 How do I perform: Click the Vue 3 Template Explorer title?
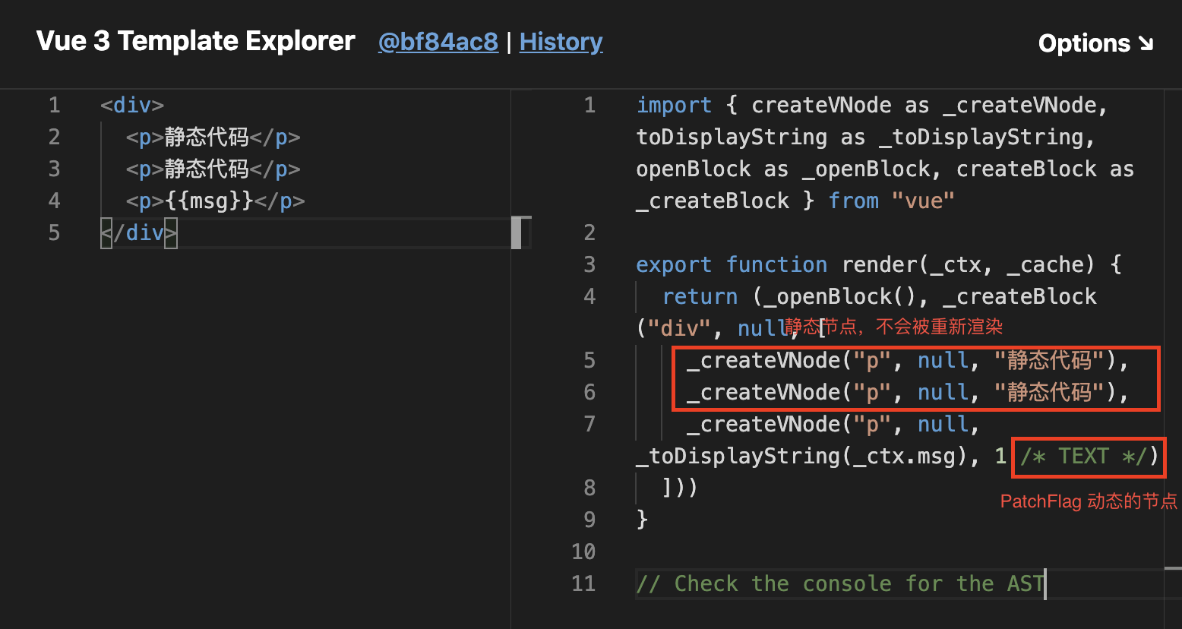[x=196, y=41]
